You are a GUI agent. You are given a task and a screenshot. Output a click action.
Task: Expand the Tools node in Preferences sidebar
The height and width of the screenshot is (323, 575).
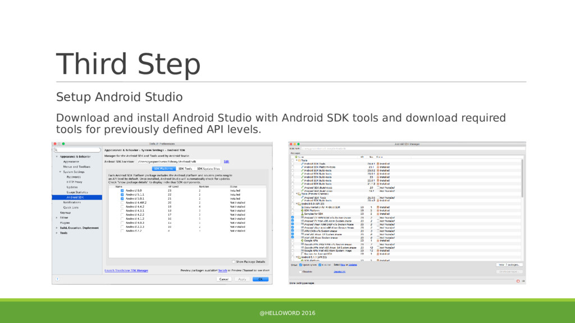pyautogui.click(x=57, y=233)
